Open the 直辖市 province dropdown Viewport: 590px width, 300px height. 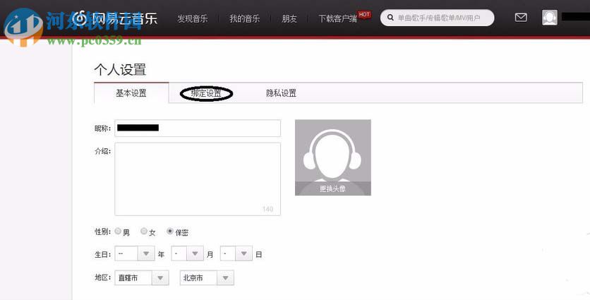pos(142,278)
